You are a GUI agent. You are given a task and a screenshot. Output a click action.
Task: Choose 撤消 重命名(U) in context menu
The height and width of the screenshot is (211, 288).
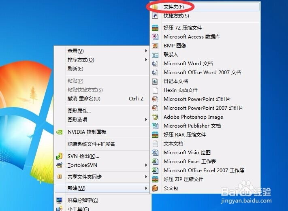102,99
